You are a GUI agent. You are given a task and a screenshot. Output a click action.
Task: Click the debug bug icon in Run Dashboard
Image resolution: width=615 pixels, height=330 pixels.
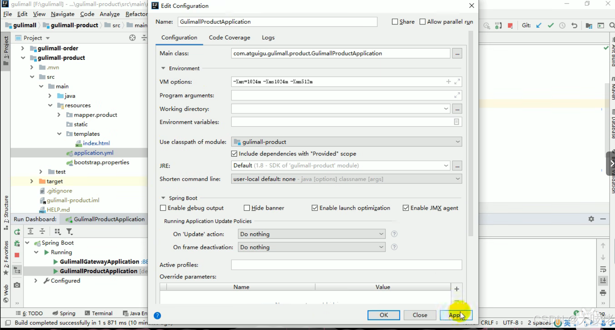tap(17, 243)
